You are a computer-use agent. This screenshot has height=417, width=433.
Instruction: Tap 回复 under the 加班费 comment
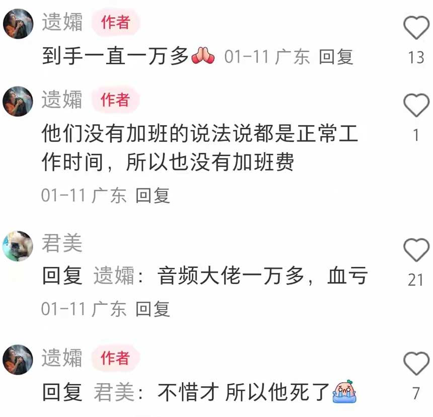(x=153, y=195)
